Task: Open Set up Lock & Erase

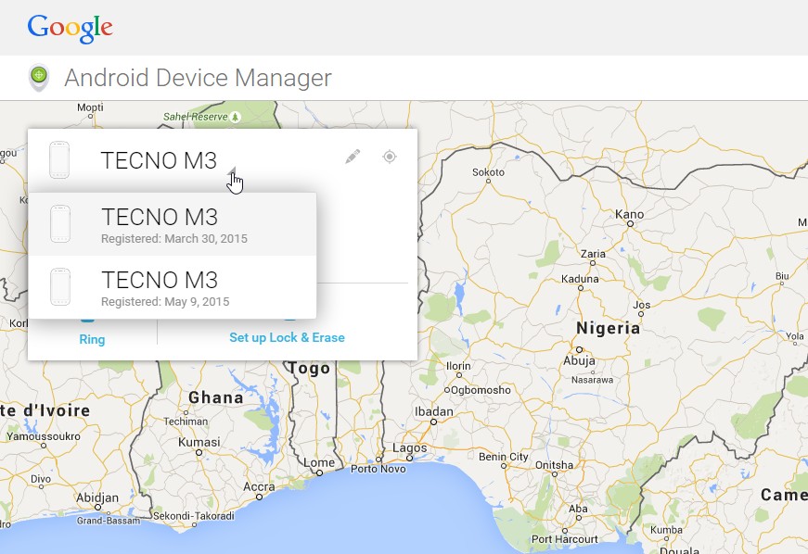Action: [x=287, y=339]
